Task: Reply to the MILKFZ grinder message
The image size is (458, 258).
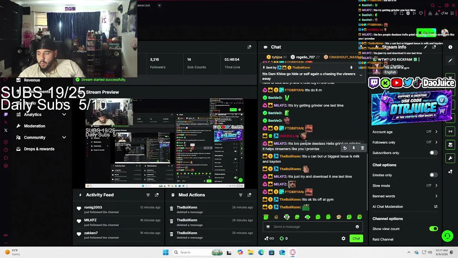Action: [x=345, y=148]
